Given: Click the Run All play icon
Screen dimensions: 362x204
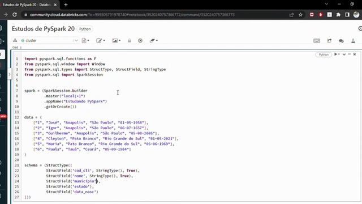Looking at the screenshot, I should point(140,40).
